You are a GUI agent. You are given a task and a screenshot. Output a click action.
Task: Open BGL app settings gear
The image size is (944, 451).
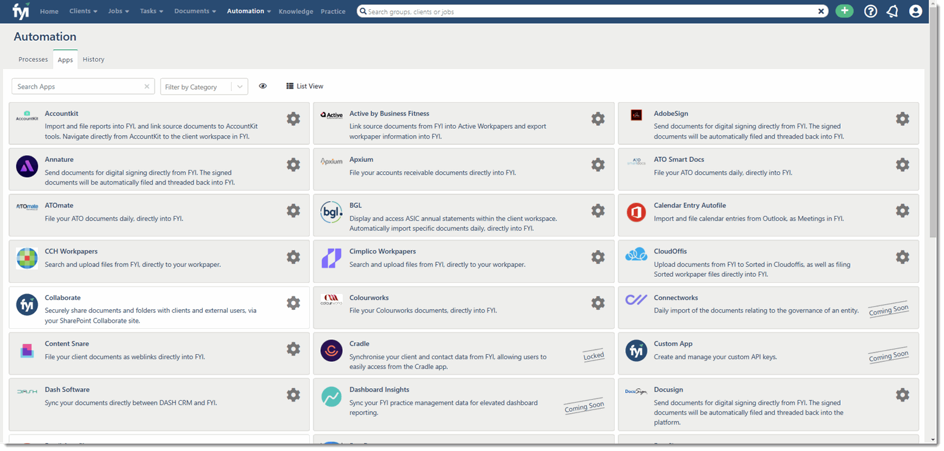598,210
